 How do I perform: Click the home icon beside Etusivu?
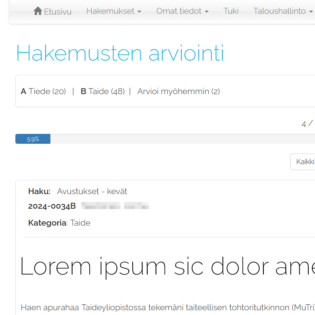coord(38,11)
